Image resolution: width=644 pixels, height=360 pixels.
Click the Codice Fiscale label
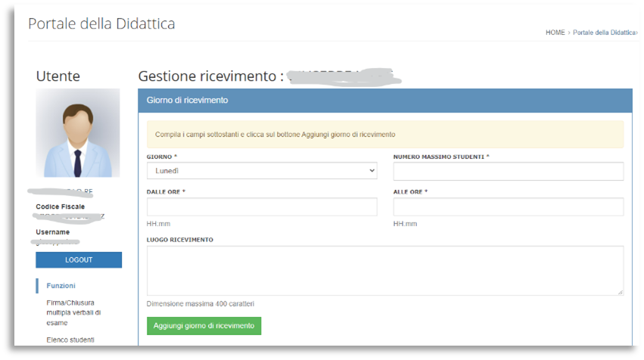click(x=61, y=206)
